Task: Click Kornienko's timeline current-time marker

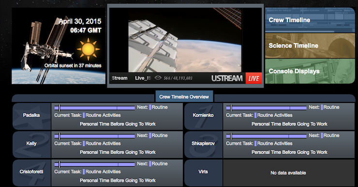Action: [231, 108]
